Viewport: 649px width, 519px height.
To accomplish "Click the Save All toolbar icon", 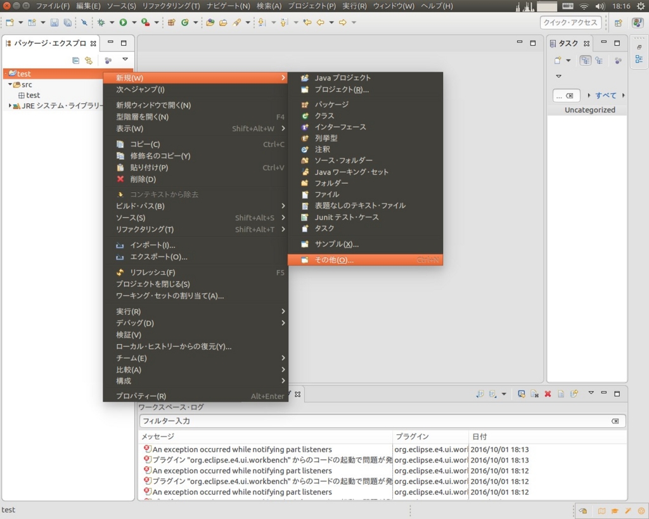I will pos(67,23).
